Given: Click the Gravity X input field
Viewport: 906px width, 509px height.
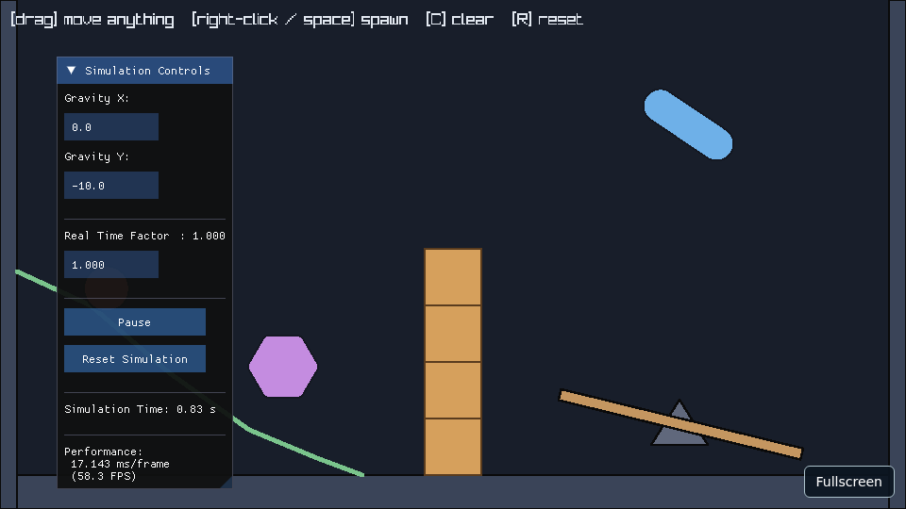Looking at the screenshot, I should pos(111,127).
